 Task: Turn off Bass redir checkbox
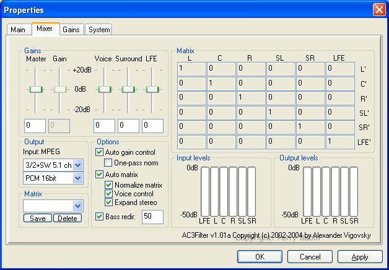(x=100, y=216)
